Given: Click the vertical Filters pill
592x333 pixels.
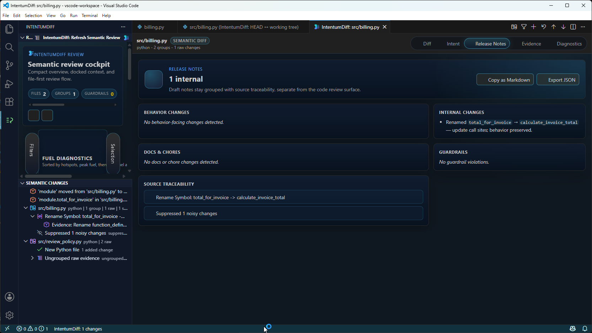Looking at the screenshot, I should [32, 153].
